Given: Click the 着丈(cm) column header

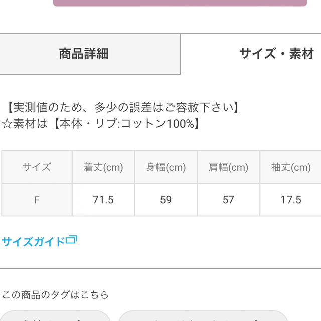Looking at the screenshot, I should (103, 167).
